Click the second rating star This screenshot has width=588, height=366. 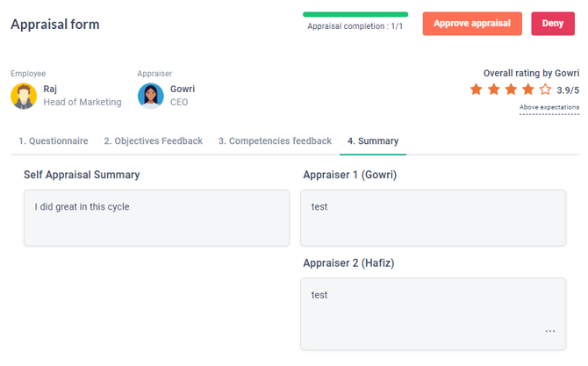[493, 90]
